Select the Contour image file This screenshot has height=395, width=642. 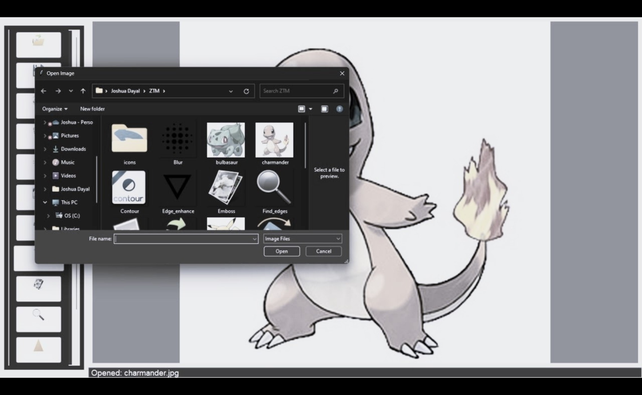129,192
